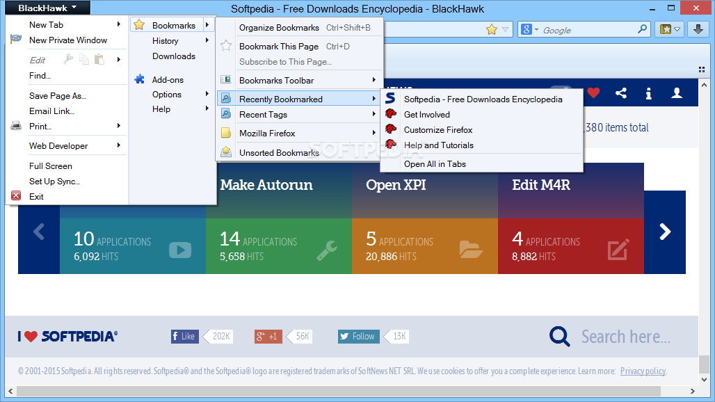Click the Bookmark This Page star icon

226,46
